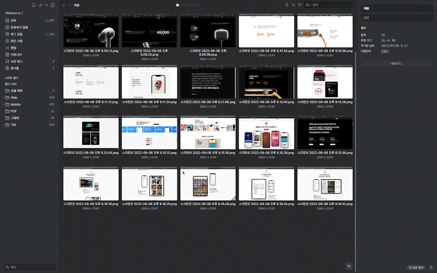Click the sidebar filter magnifier icon
Viewport: 437px width, 273px height.
[7, 267]
